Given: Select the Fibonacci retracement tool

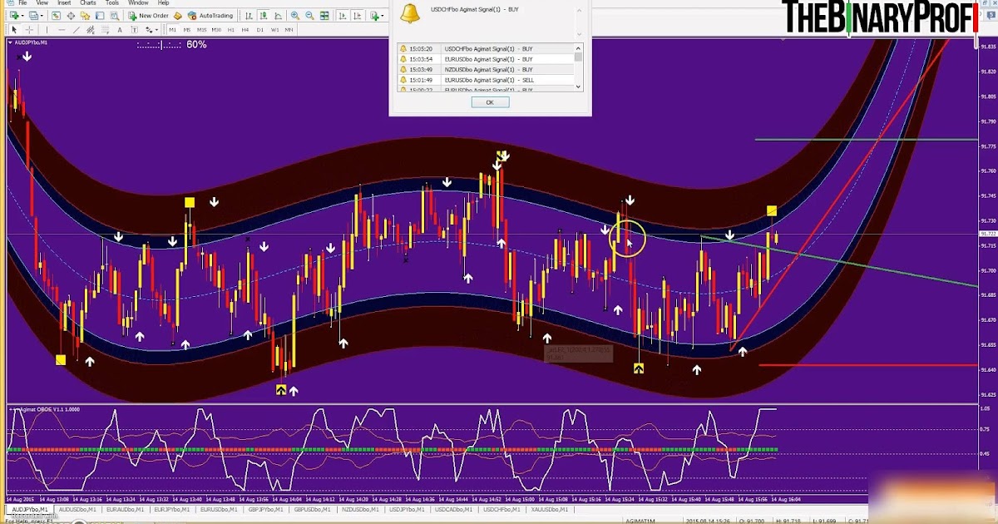Looking at the screenshot, I should point(105,30).
